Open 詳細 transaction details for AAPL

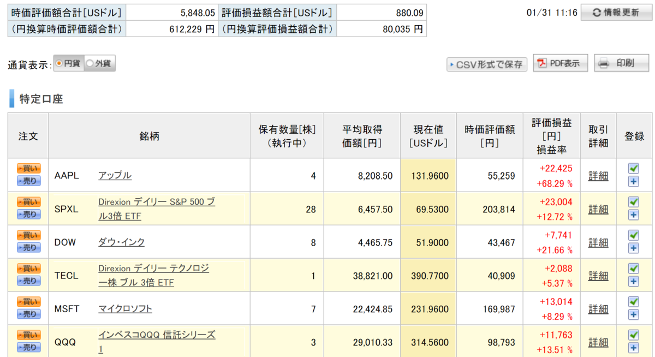598,176
